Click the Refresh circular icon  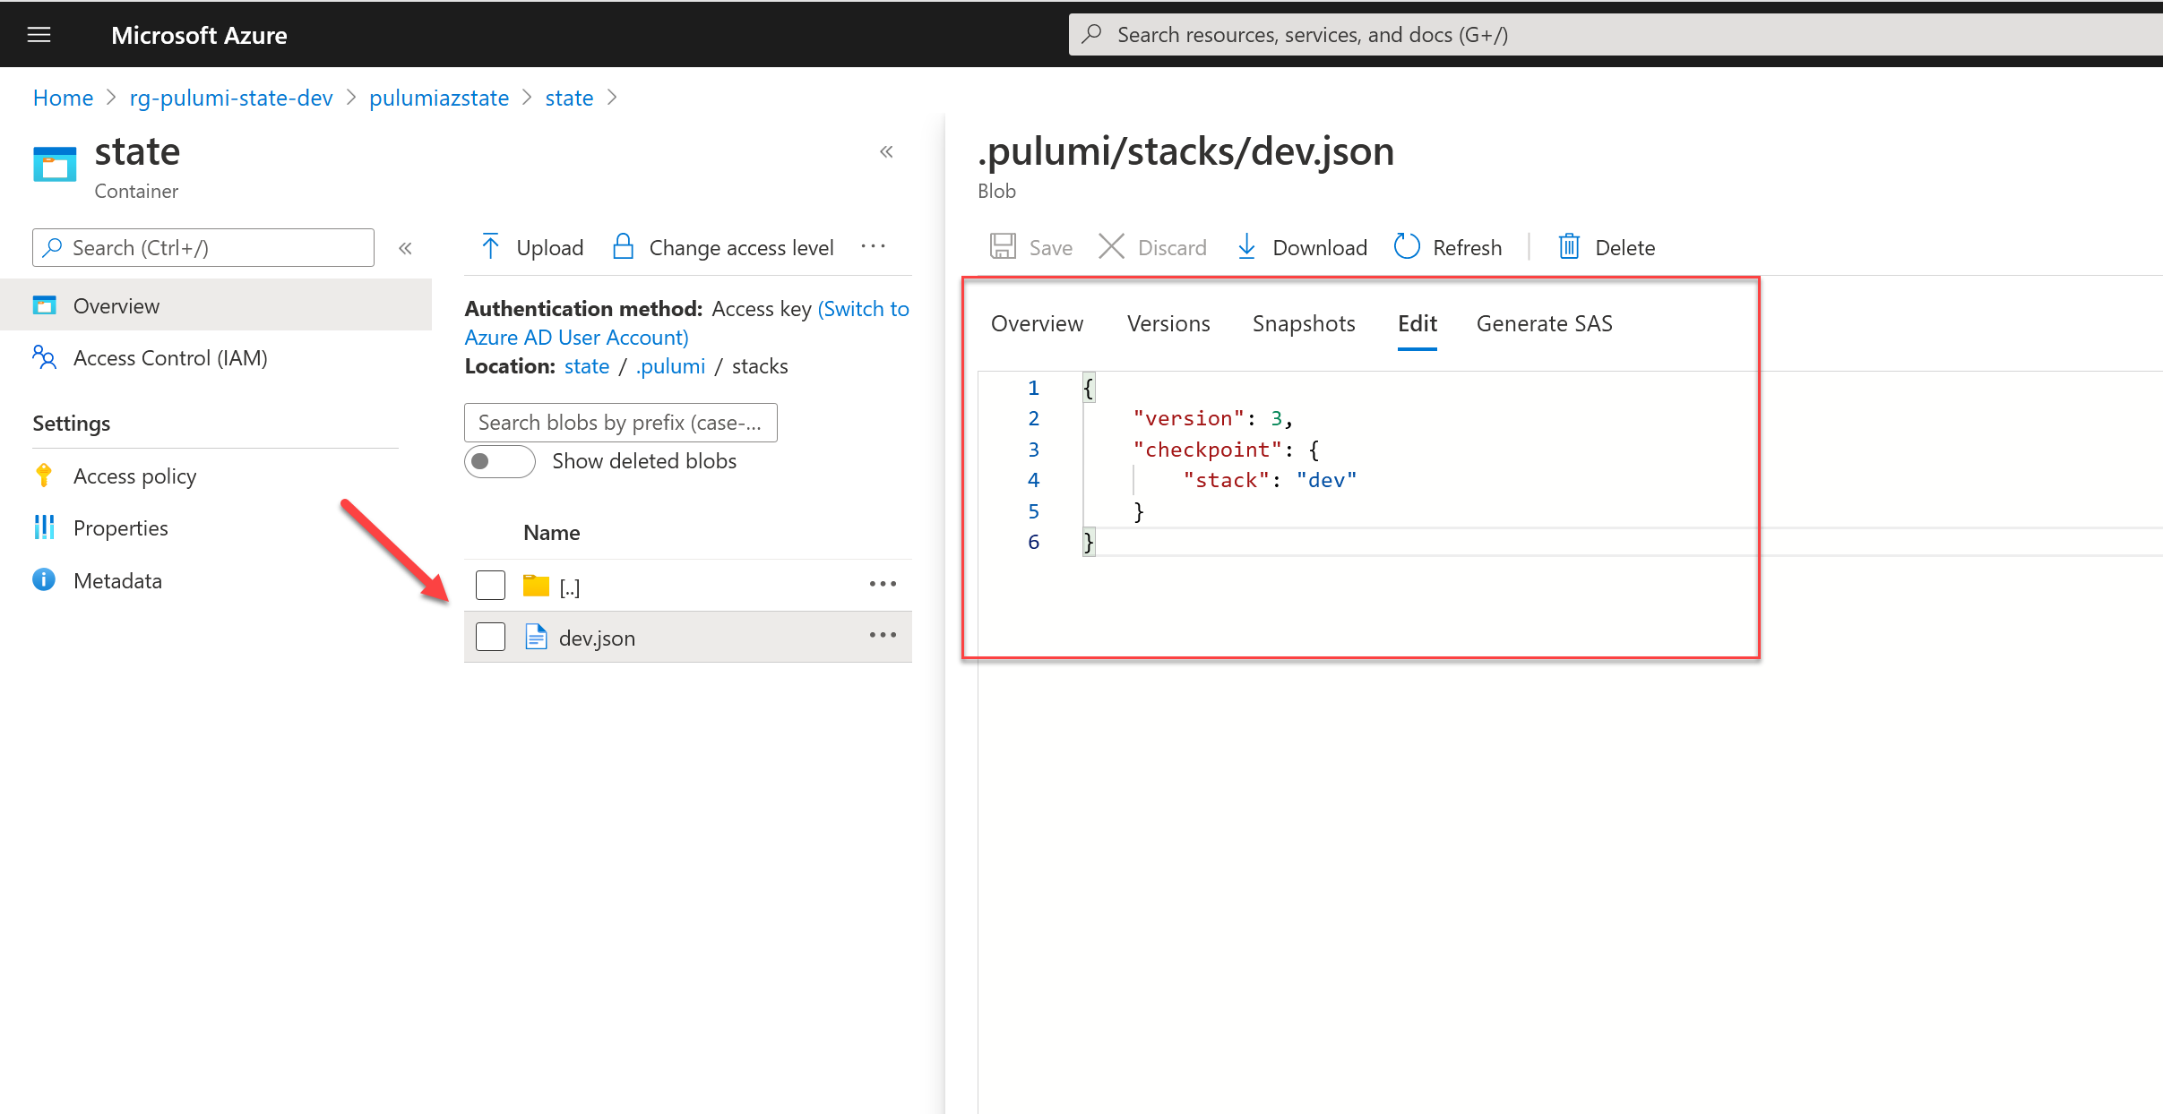[x=1407, y=246]
